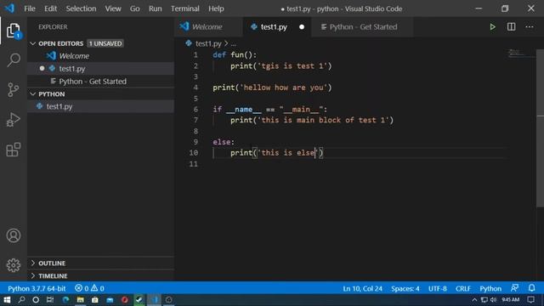
Task: Open the Help menu
Action: point(216,8)
